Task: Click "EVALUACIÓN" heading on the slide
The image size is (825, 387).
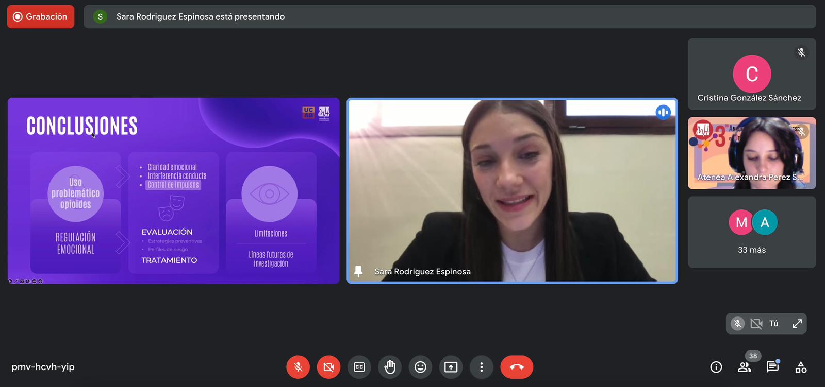Action: pyautogui.click(x=167, y=232)
